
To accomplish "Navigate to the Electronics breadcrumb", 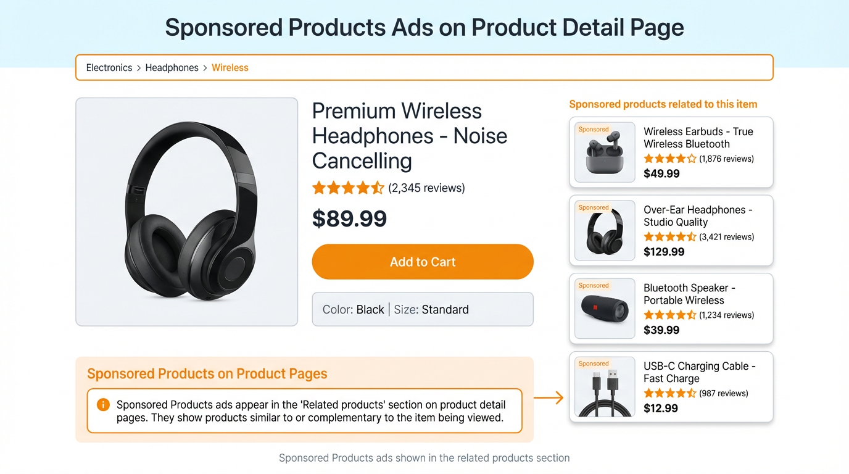I will [109, 67].
